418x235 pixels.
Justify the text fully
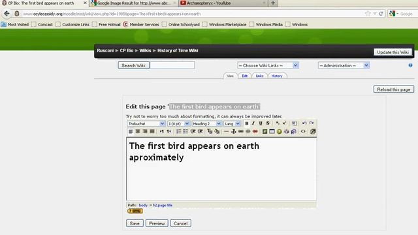pos(152,131)
